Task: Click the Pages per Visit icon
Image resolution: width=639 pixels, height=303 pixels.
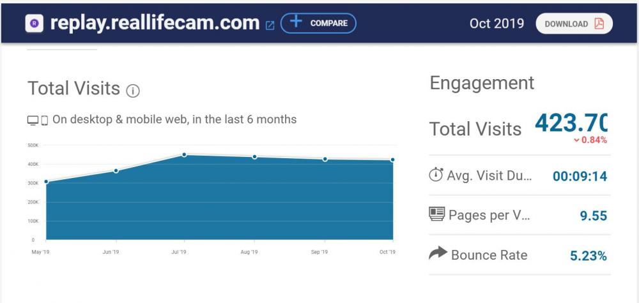Action: 436,215
